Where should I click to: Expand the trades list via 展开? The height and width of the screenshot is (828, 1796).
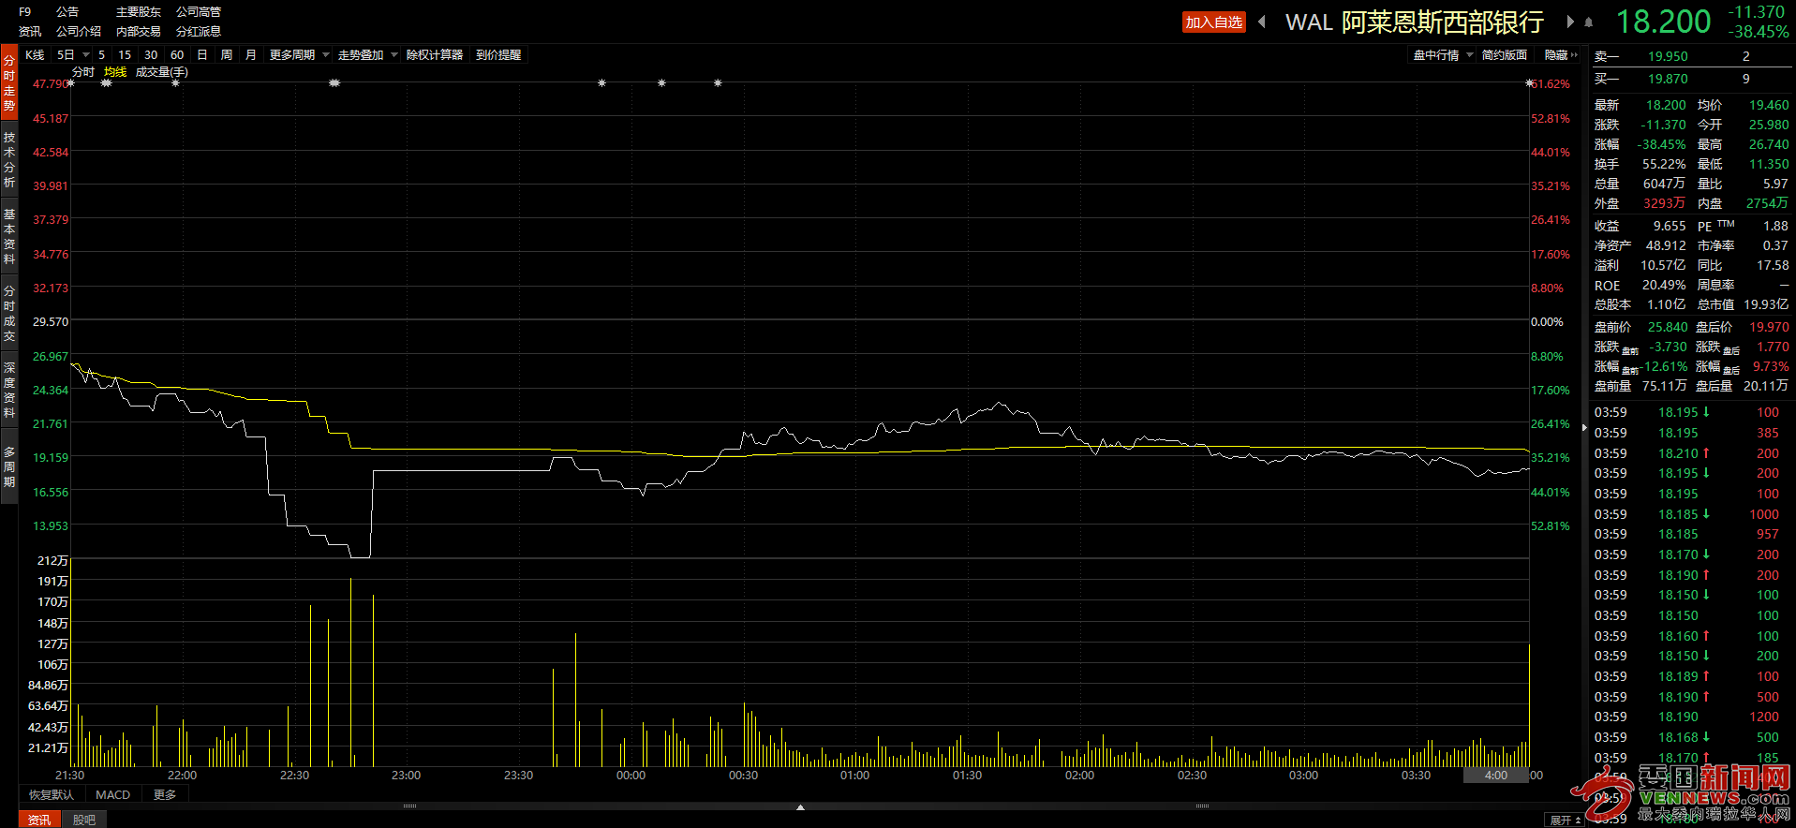1565,821
